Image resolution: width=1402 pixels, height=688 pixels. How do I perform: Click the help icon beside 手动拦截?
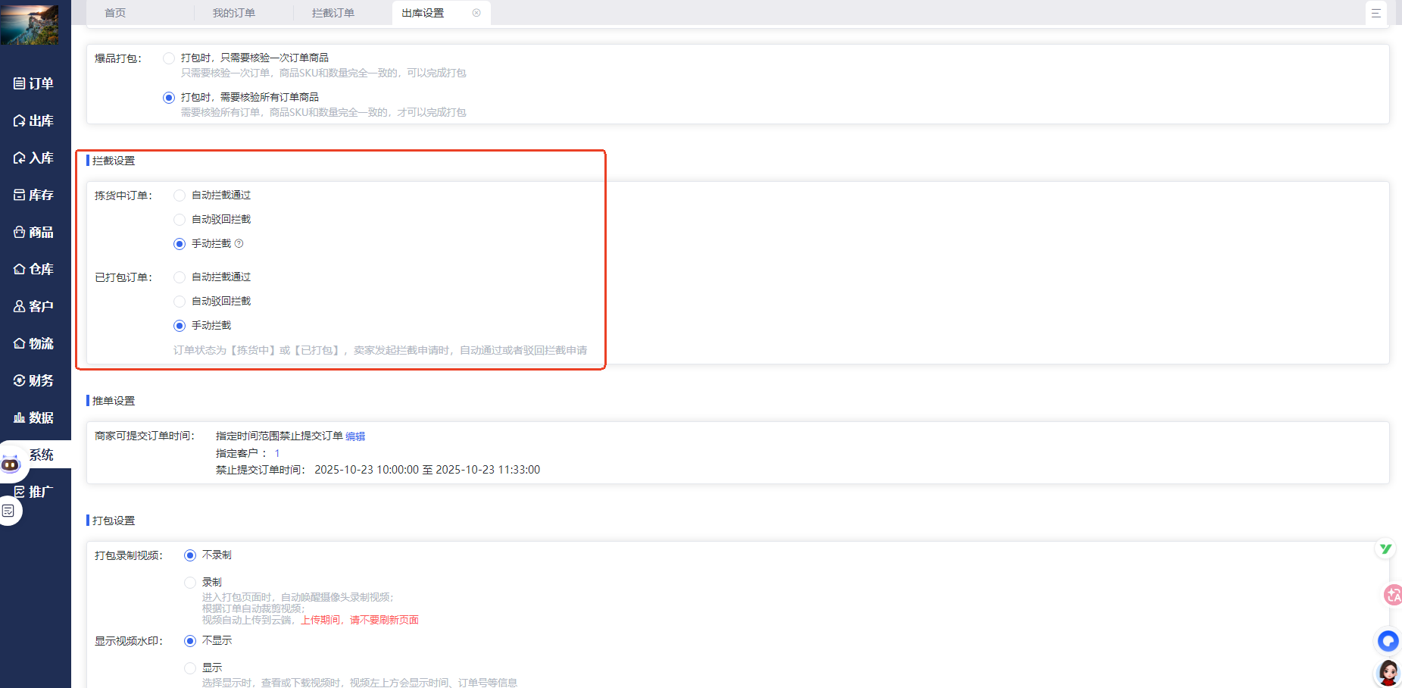click(x=239, y=243)
